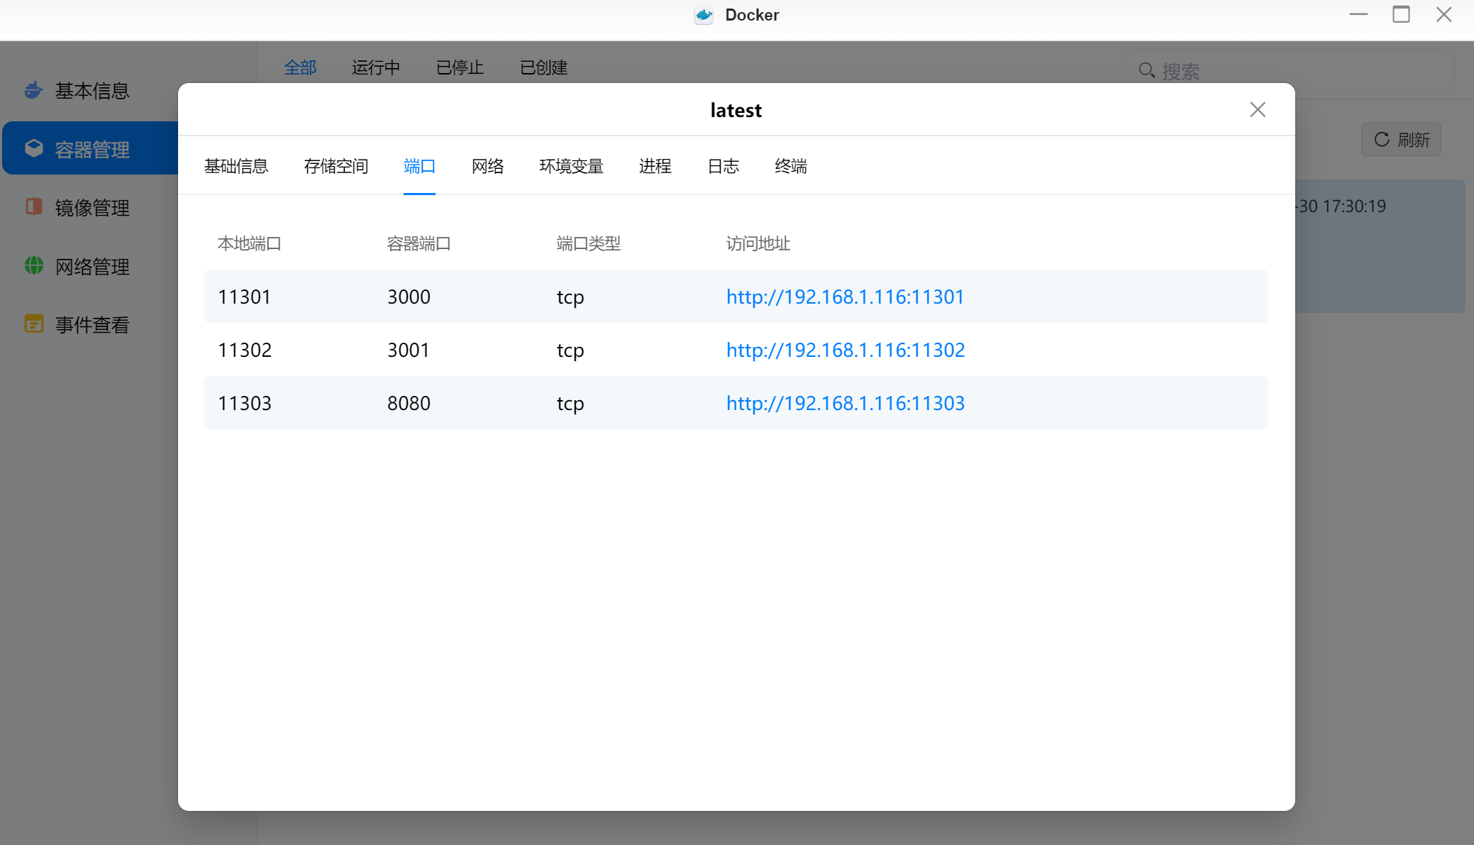The height and width of the screenshot is (845, 1474).
Task: Click the search magnifier icon
Action: pos(1146,70)
